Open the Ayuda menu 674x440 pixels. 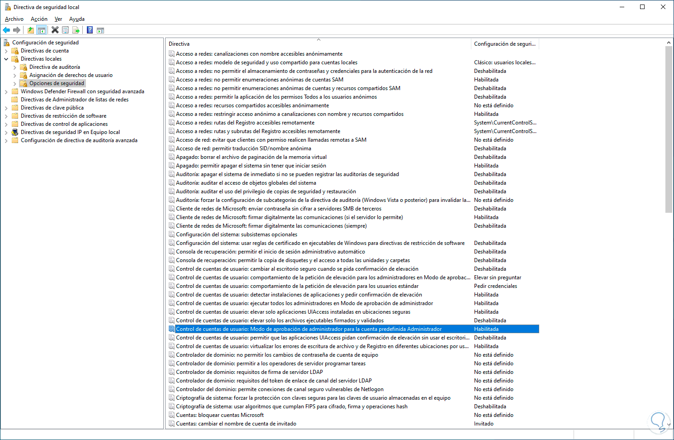77,19
